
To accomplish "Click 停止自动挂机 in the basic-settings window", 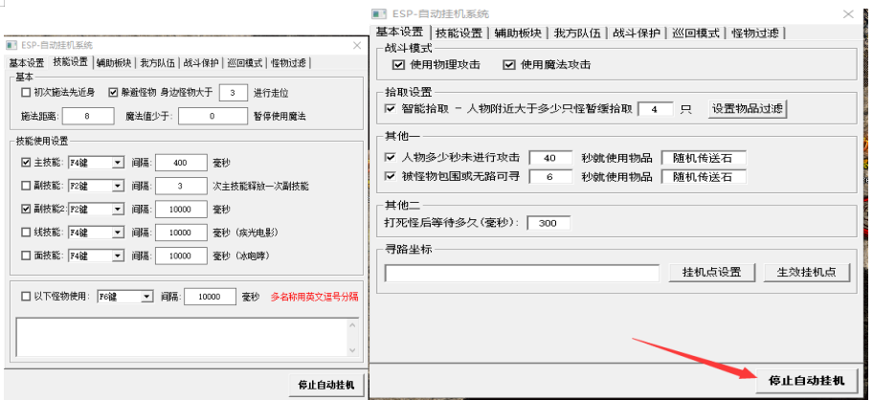I will tap(806, 381).
